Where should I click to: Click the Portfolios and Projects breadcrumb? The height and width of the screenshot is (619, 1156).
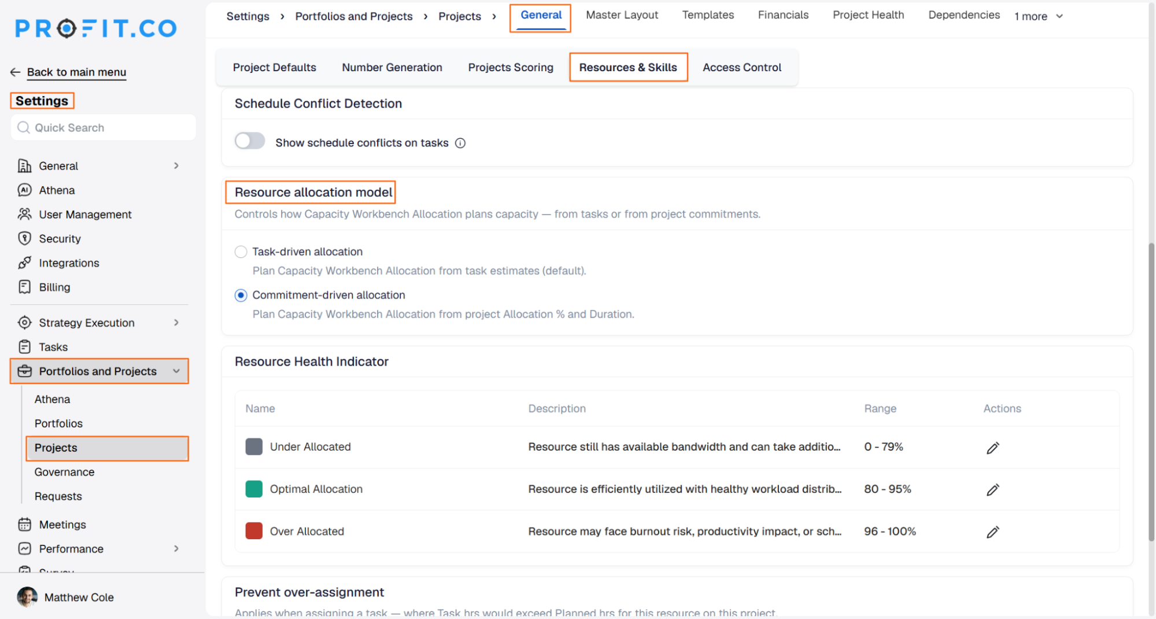[354, 16]
